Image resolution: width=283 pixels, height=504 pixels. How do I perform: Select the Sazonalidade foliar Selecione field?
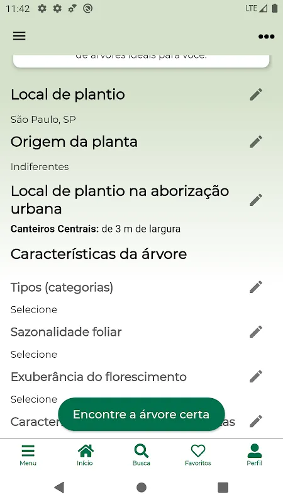(x=34, y=354)
